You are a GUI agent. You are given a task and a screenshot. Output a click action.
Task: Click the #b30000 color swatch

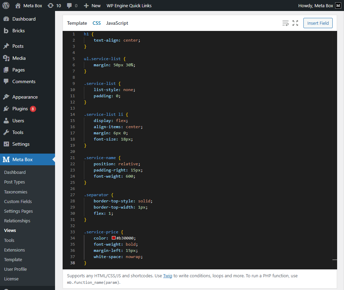[x=113, y=238]
